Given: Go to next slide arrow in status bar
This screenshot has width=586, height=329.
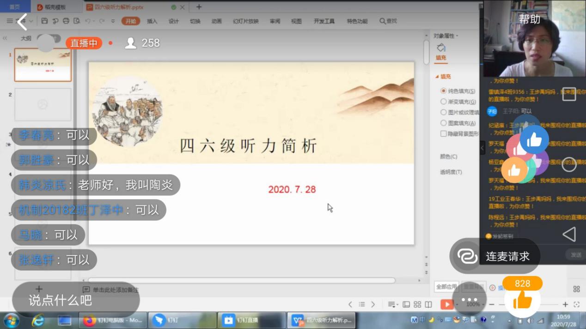Looking at the screenshot, I should point(372,305).
